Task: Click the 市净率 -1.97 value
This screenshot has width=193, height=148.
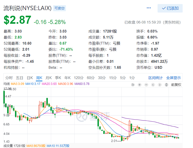Action: [x=155, y=43]
